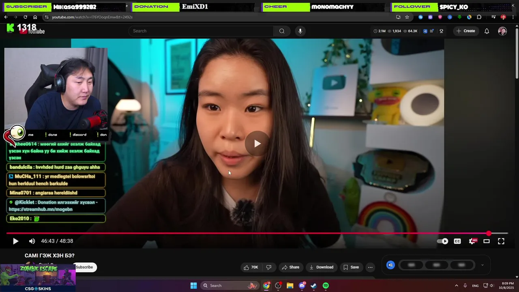Click the browser back arrow
This screenshot has height=292, width=519.
pos(6,17)
